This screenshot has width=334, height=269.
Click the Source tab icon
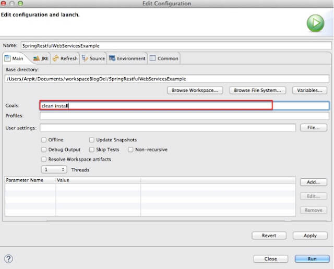point(85,58)
